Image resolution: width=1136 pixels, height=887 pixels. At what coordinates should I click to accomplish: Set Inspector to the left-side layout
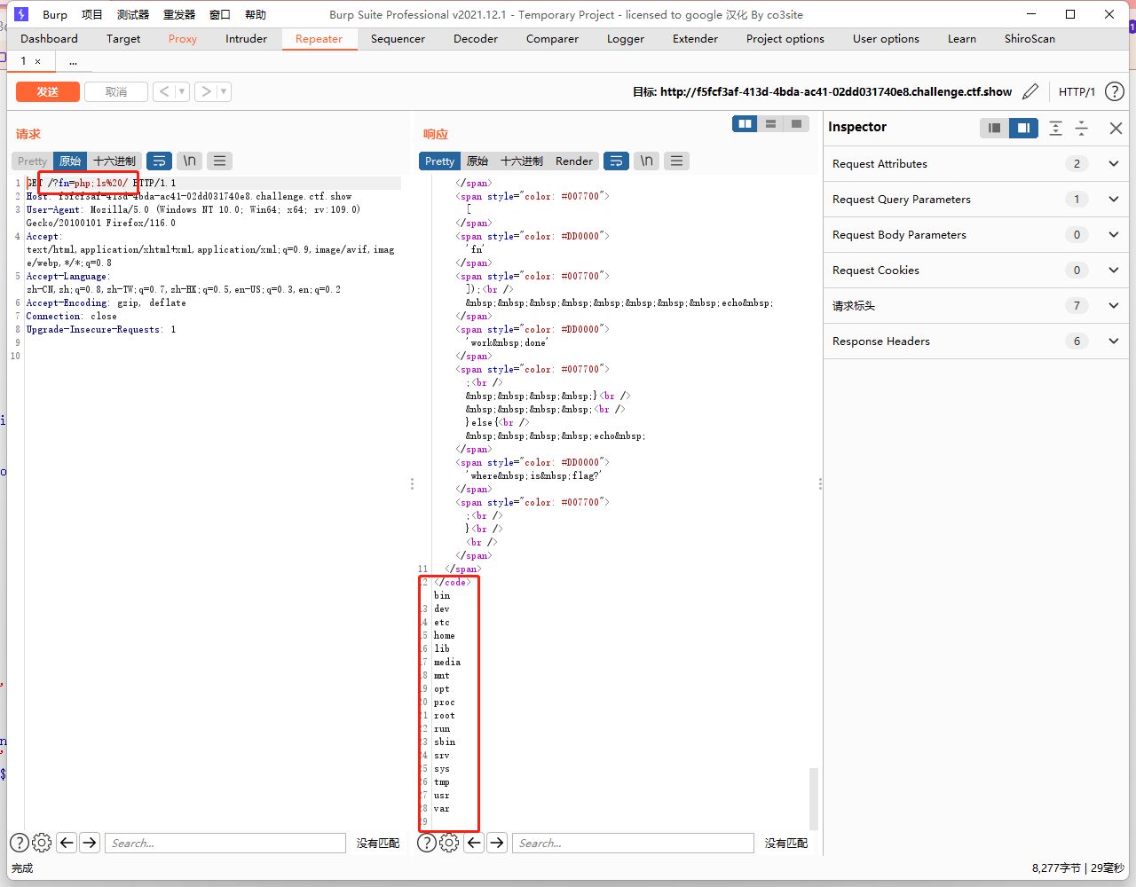[x=994, y=128]
